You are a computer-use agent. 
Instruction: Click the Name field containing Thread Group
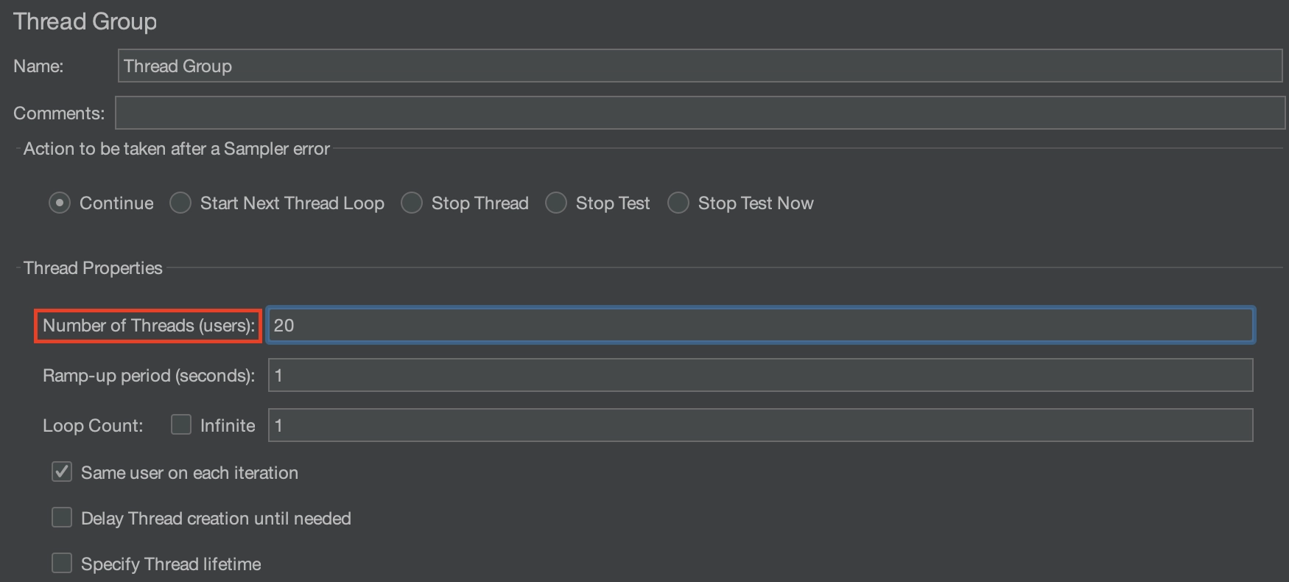coord(700,66)
